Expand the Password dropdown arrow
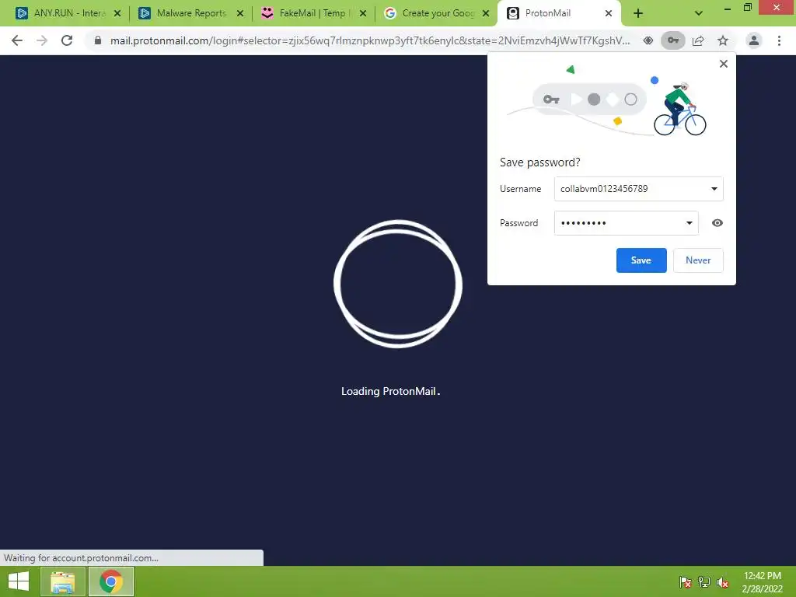 [689, 223]
